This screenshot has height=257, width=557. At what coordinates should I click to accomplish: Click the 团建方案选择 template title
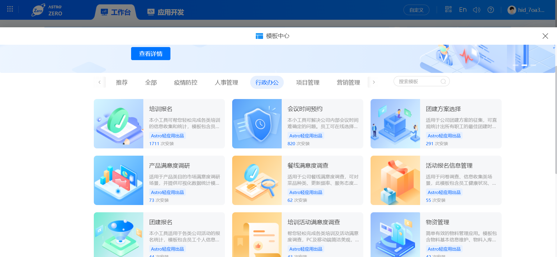pyautogui.click(x=443, y=109)
